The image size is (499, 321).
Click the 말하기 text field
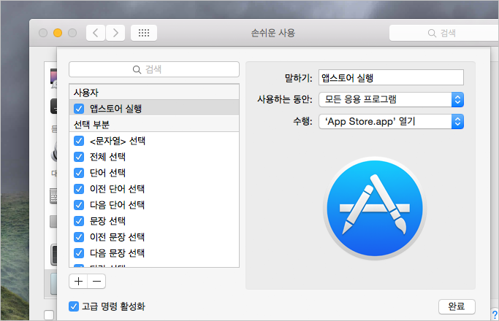click(391, 77)
